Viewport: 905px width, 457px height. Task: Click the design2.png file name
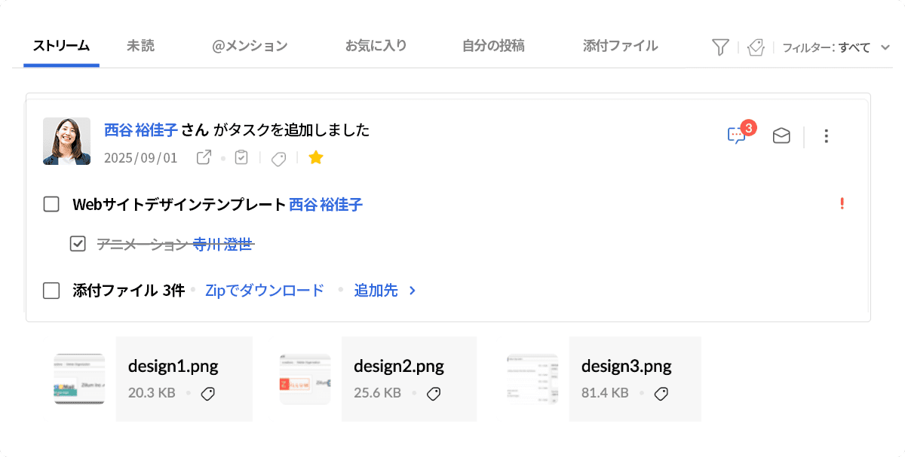click(x=399, y=367)
